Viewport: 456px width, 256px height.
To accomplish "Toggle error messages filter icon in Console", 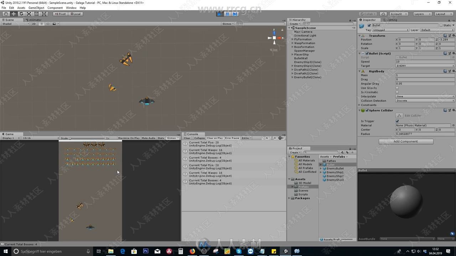I will click(281, 138).
